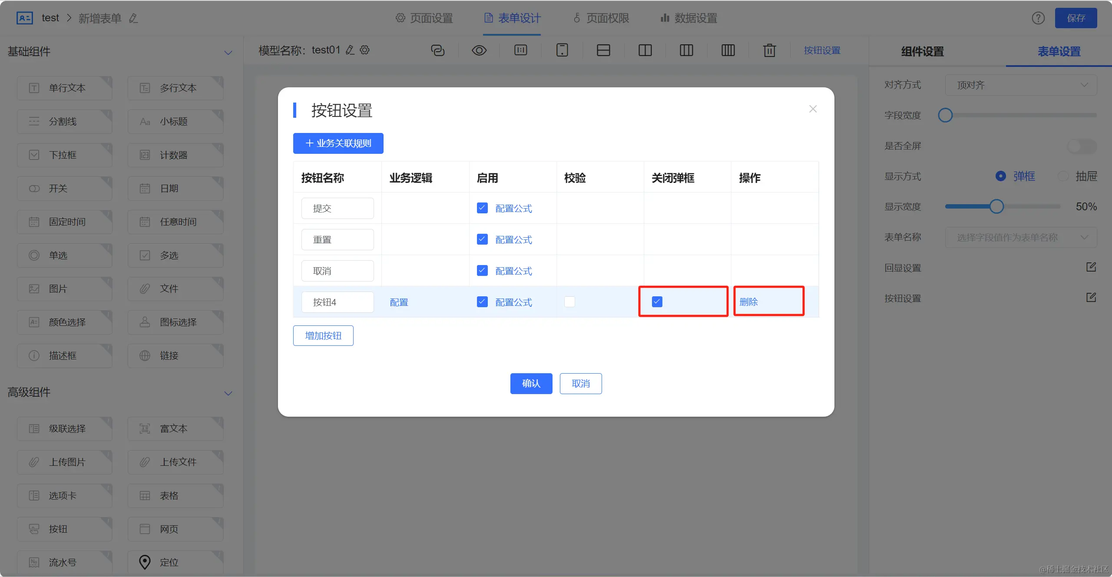This screenshot has width=1112, height=577.
Task: Click the trash delete icon in toolbar
Action: 769,50
